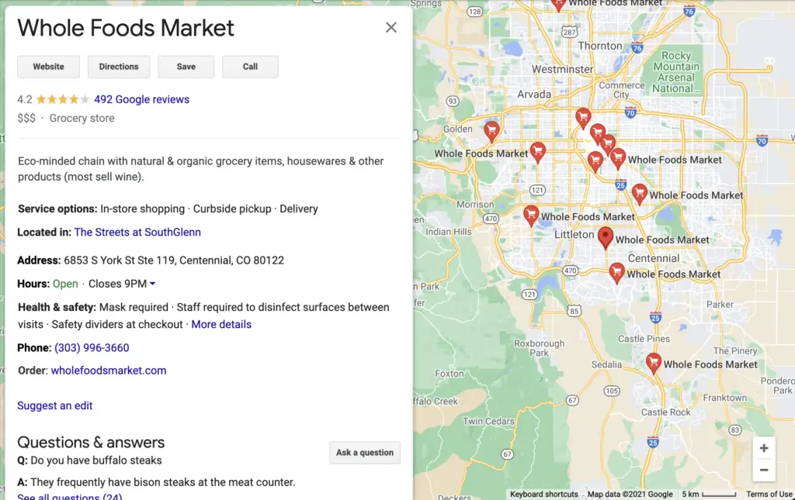
Task: Open wholefoodsmarket.com order link
Action: [x=109, y=371]
